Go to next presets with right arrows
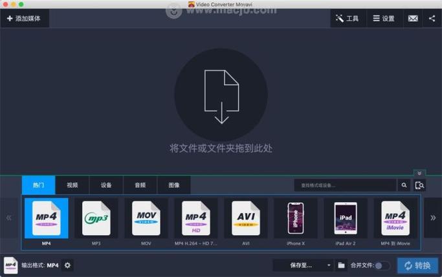Screen dimensions: 442x277 coord(433,218)
